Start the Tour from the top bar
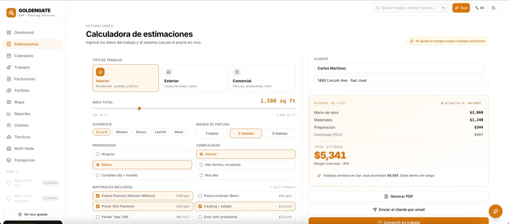The image size is (509, 224). point(461,8)
